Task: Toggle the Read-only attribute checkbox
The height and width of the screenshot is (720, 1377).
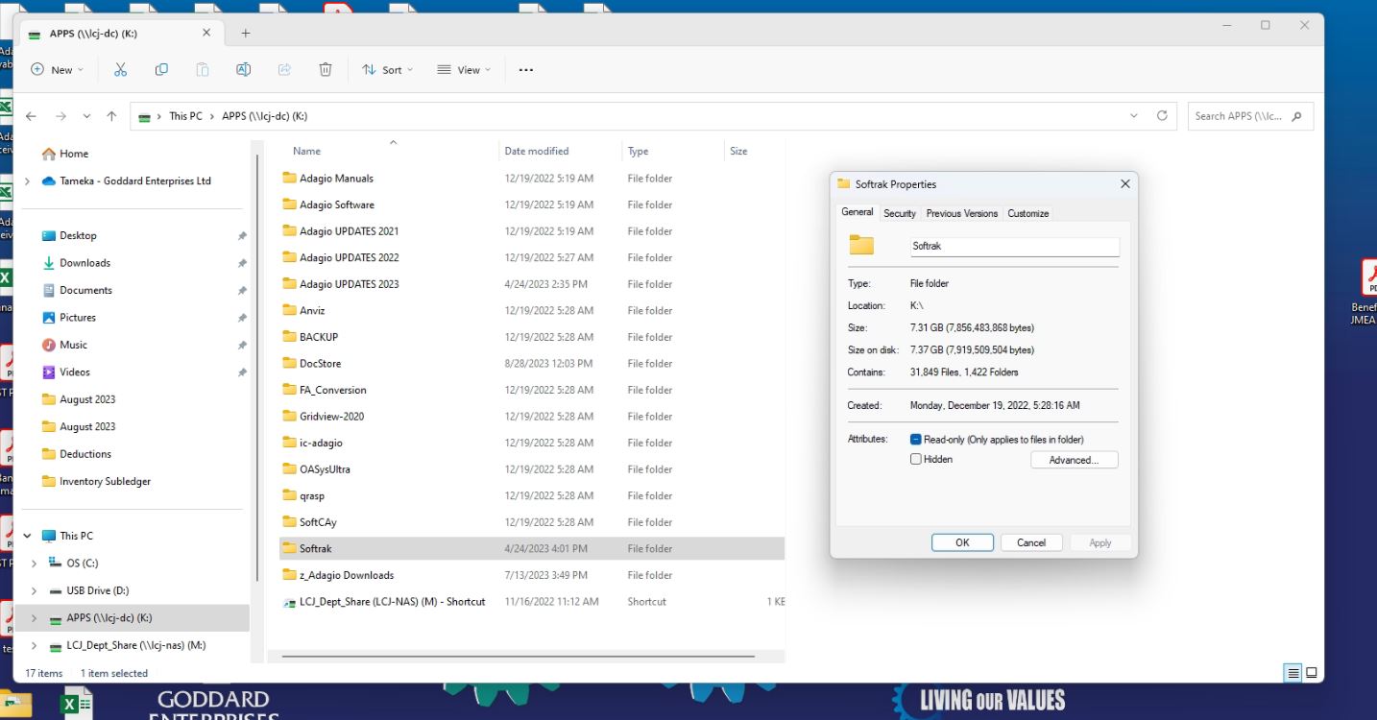Action: pyautogui.click(x=916, y=440)
